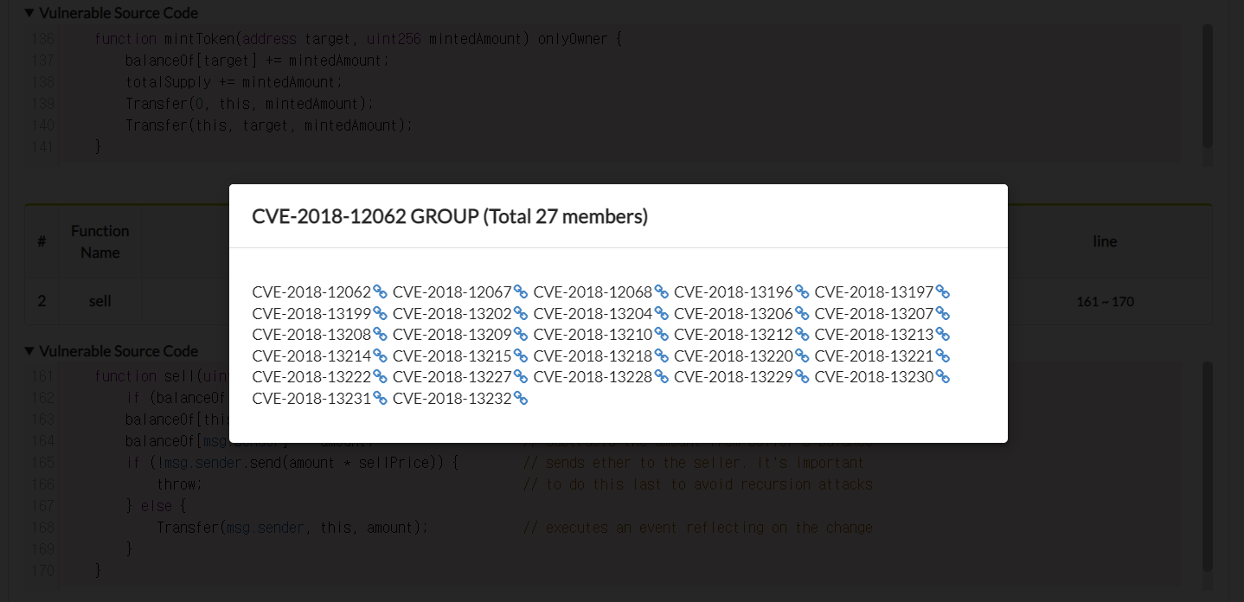Click link icon beside CVE-2018-13232
The width and height of the screenshot is (1244, 602).
click(x=521, y=399)
